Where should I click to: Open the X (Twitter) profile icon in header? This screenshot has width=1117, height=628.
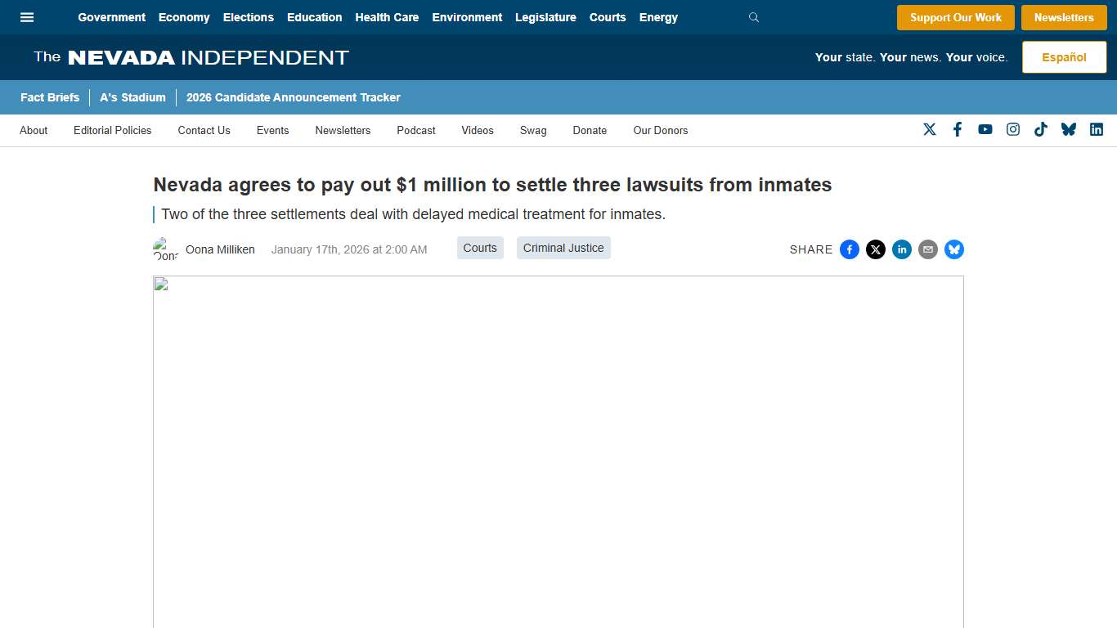point(930,129)
